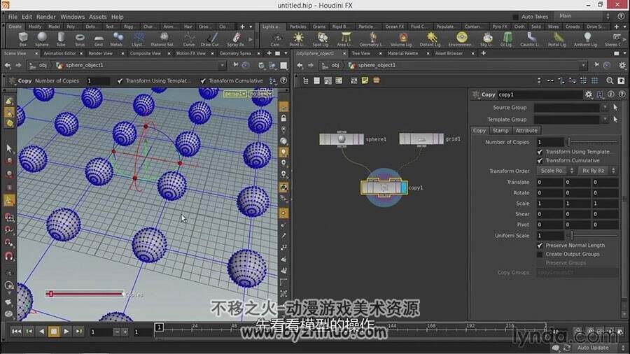Add an Area Light from shelf
This screenshot has width=630, height=354.
(x=345, y=39)
